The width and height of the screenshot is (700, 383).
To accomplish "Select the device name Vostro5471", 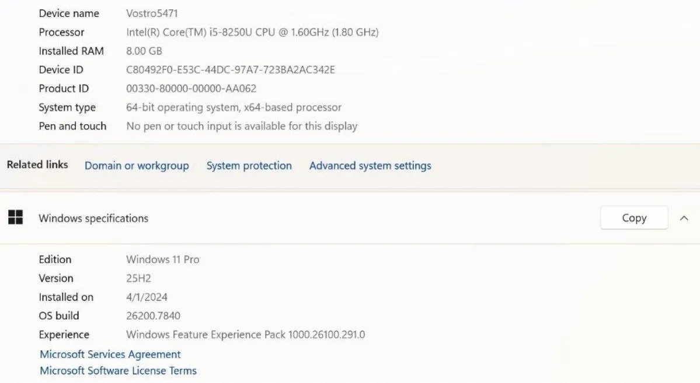I will 152,13.
